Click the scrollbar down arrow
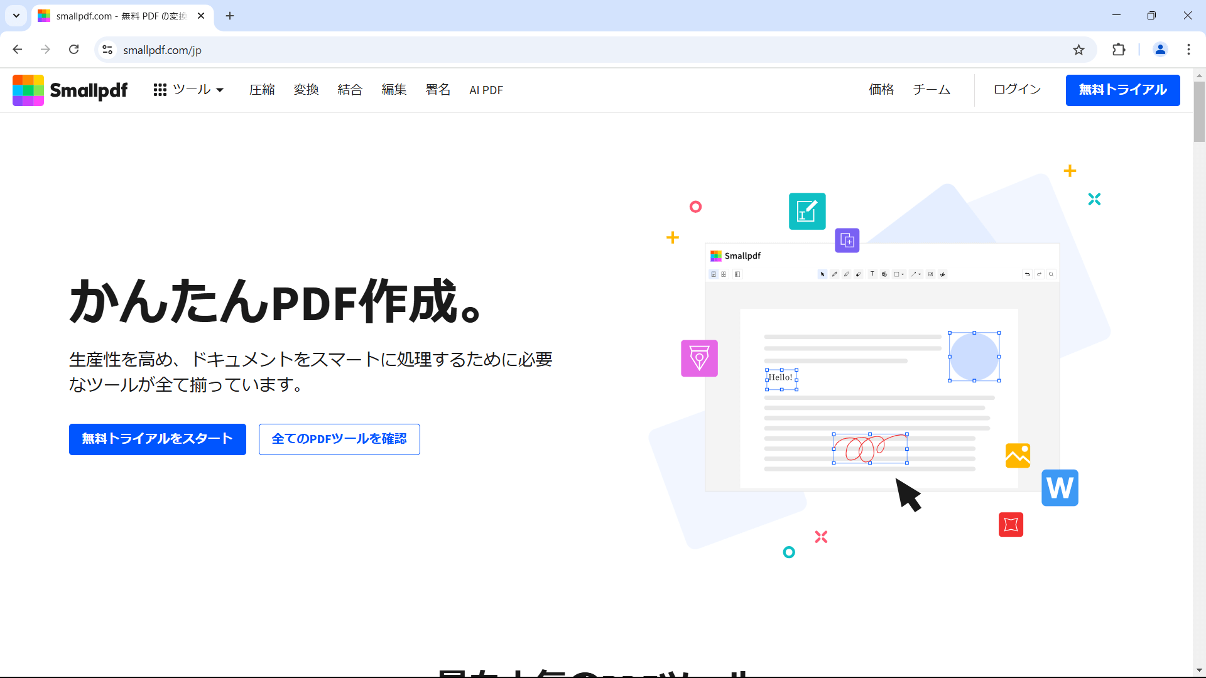1206x678 pixels. coord(1199,670)
